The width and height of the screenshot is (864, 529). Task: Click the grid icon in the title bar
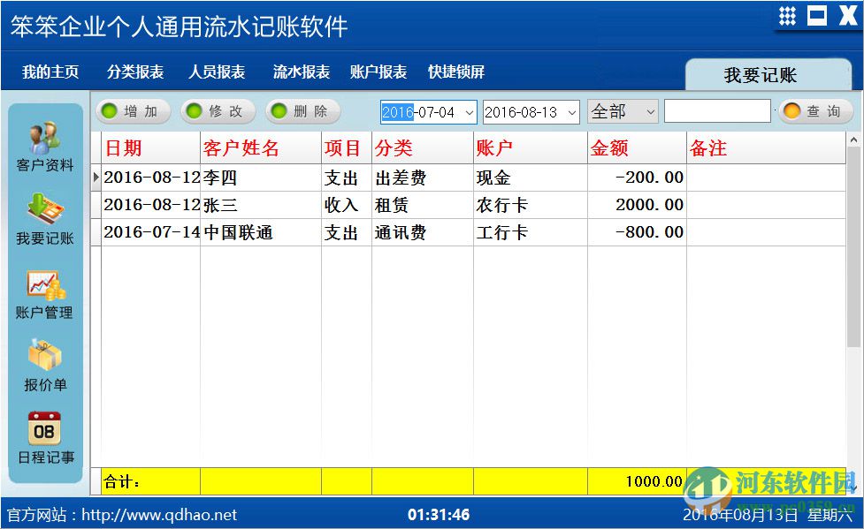point(788,14)
